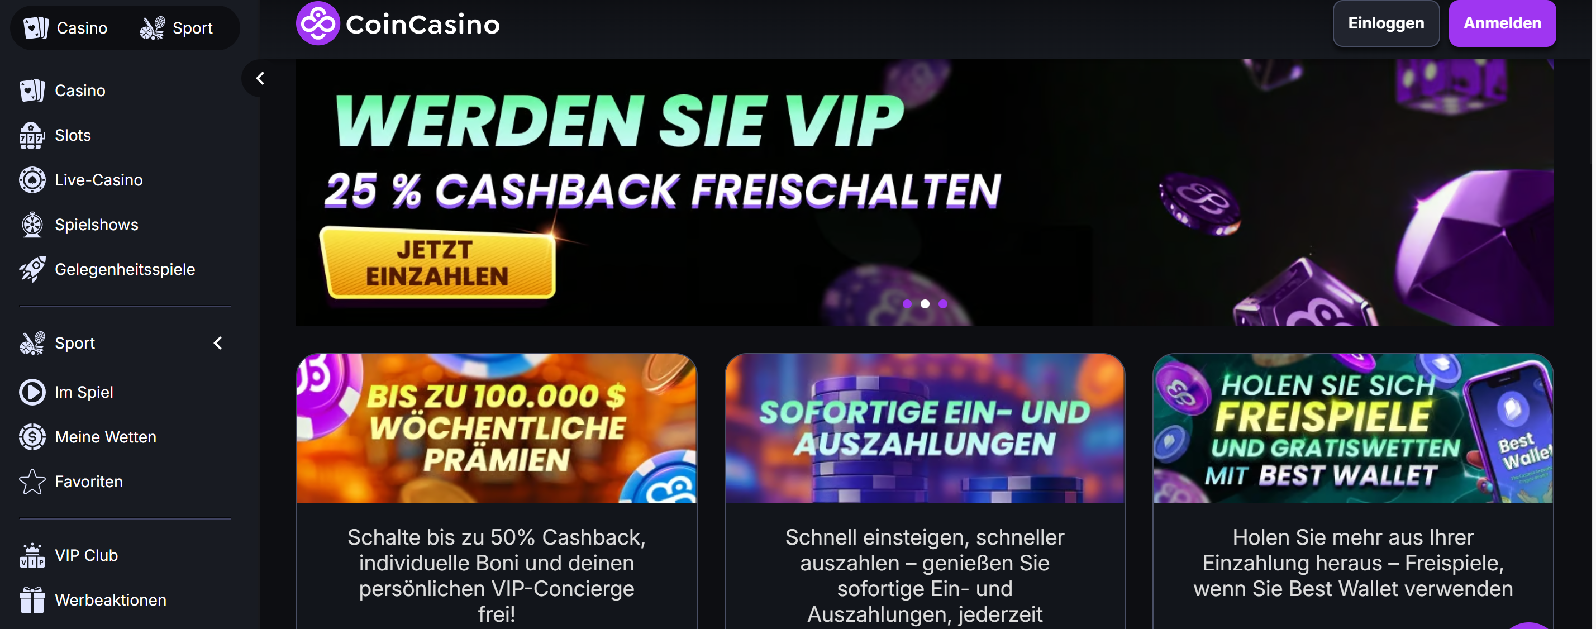Click the CoinCasino logo

click(x=397, y=23)
